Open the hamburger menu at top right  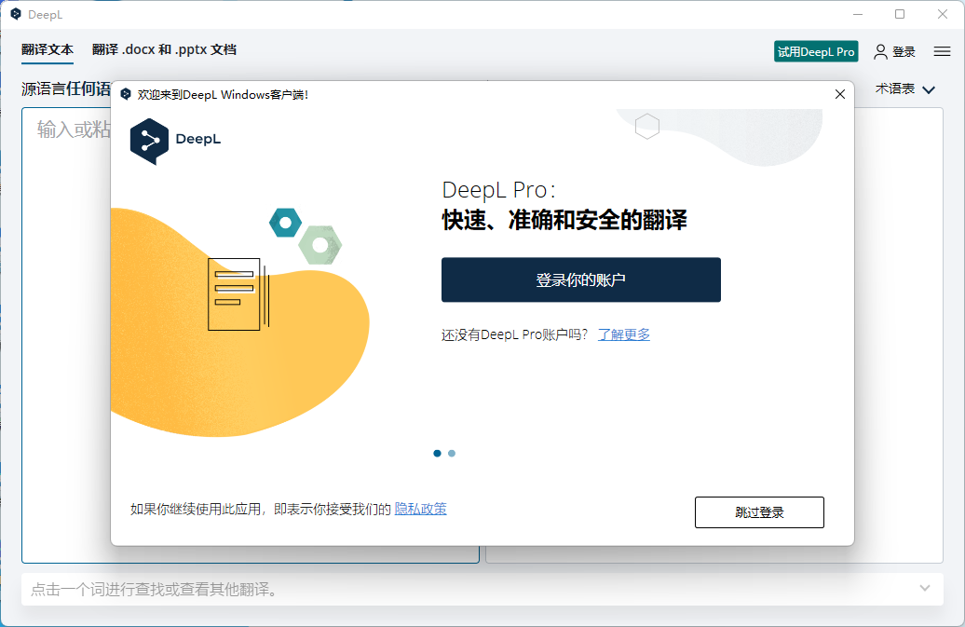941,51
